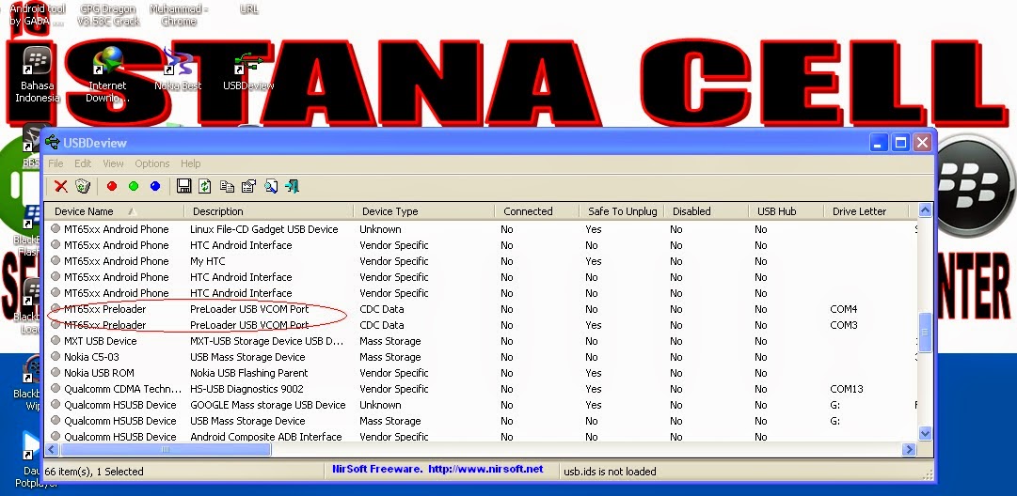Click the USBDeview title bar app icon

point(53,143)
